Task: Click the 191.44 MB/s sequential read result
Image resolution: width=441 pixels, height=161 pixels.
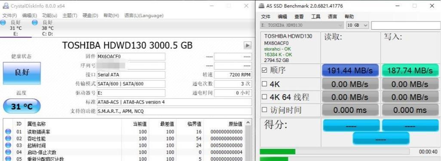Action: 350,70
